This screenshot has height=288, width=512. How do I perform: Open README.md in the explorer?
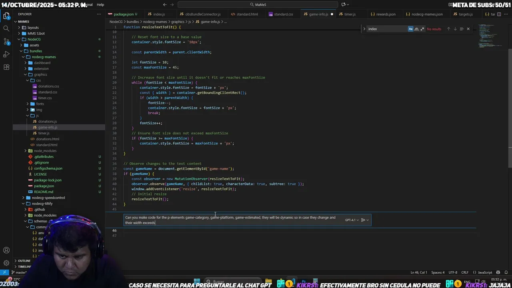(x=43, y=192)
